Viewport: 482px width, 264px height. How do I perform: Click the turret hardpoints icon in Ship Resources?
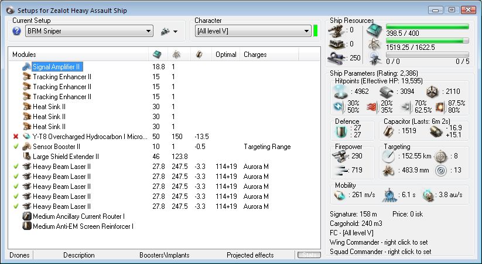click(336, 30)
